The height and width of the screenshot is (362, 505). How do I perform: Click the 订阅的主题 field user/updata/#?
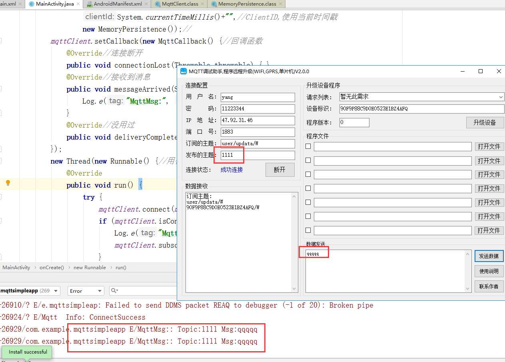click(257, 144)
